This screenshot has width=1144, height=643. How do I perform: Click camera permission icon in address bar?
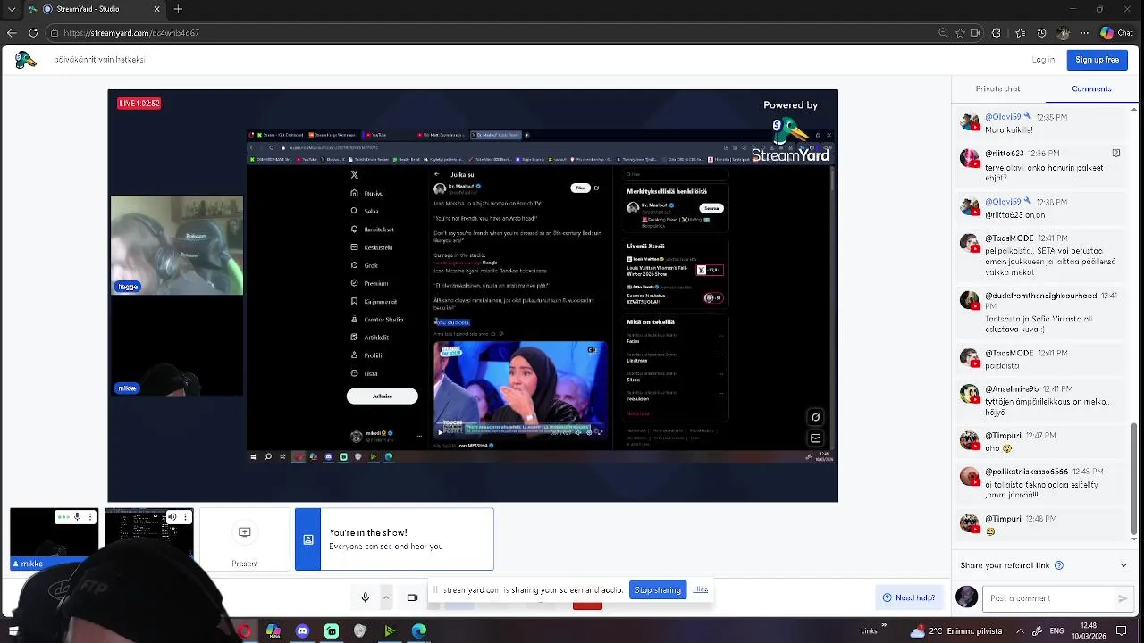975,33
